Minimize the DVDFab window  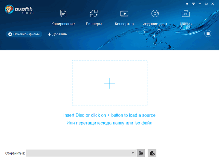click(x=200, y=4)
